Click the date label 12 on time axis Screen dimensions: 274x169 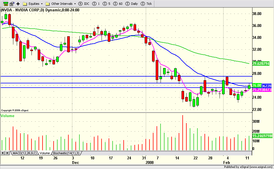(22, 158)
